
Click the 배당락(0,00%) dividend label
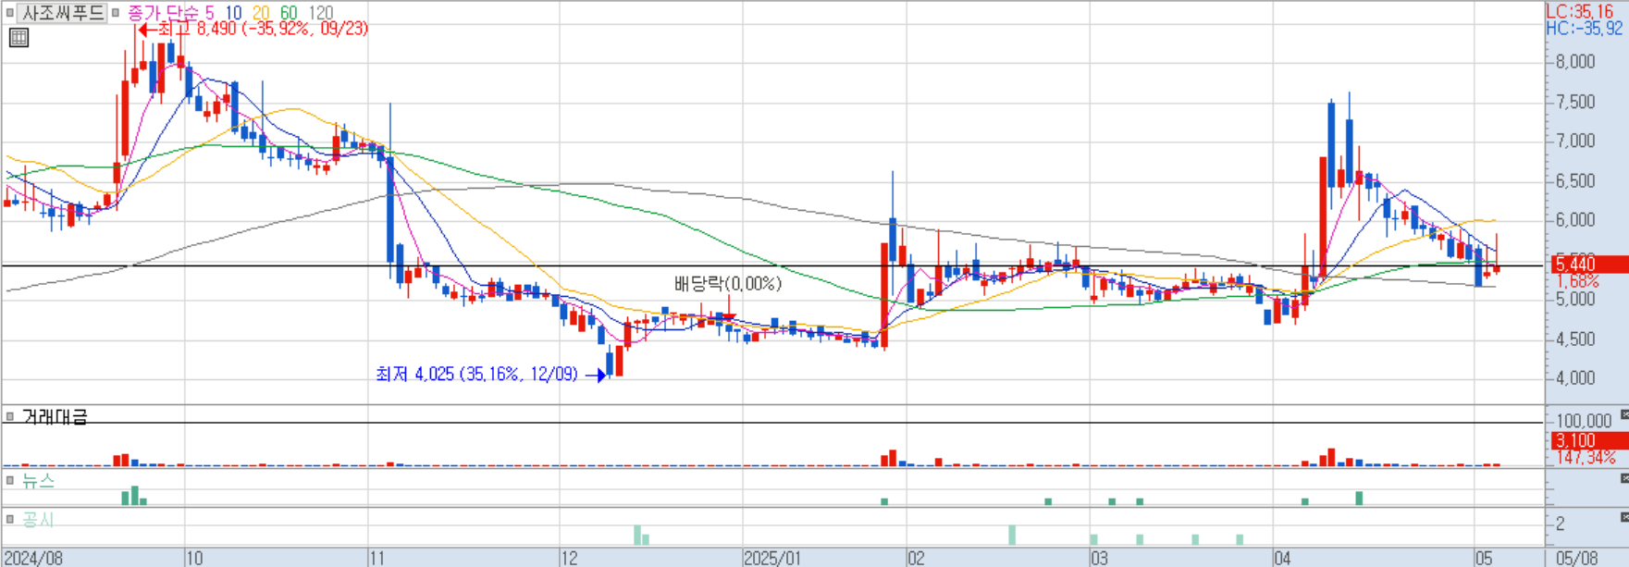coord(728,283)
